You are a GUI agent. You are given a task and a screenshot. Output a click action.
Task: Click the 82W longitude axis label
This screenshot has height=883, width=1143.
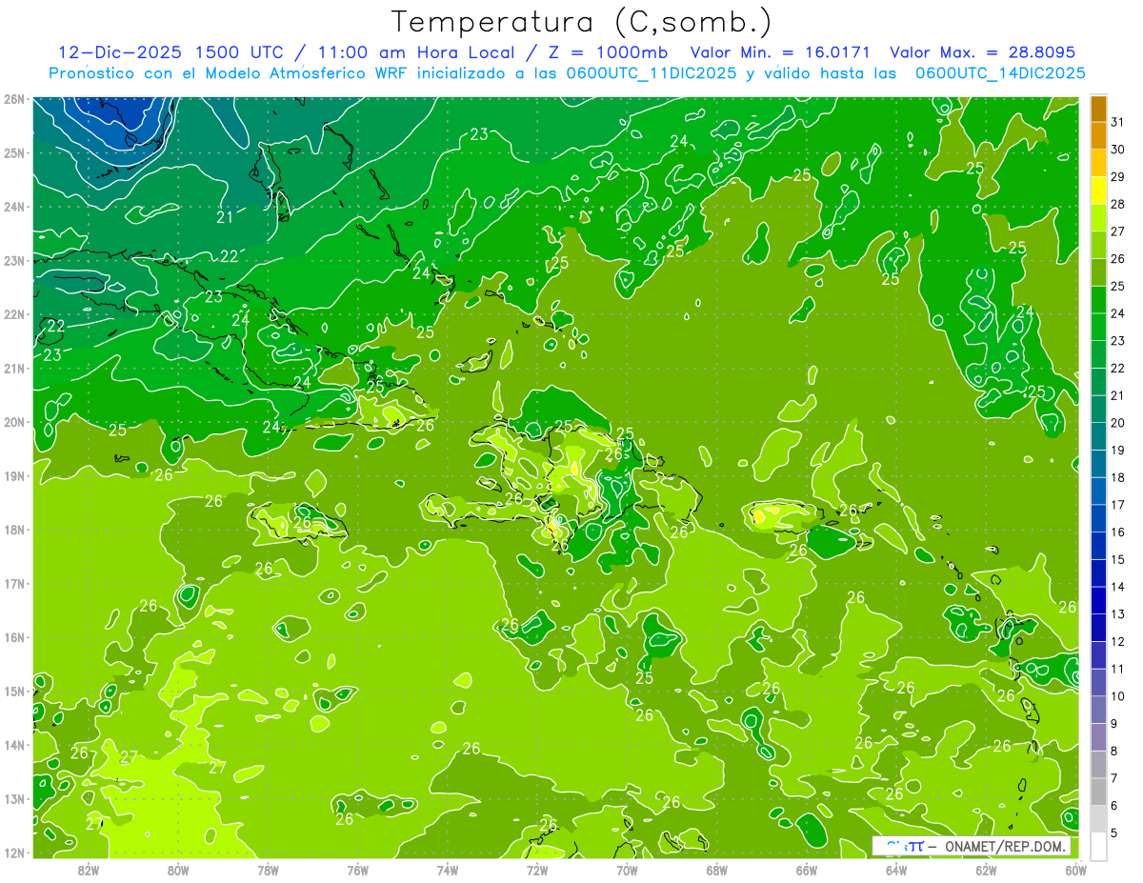coord(89,870)
